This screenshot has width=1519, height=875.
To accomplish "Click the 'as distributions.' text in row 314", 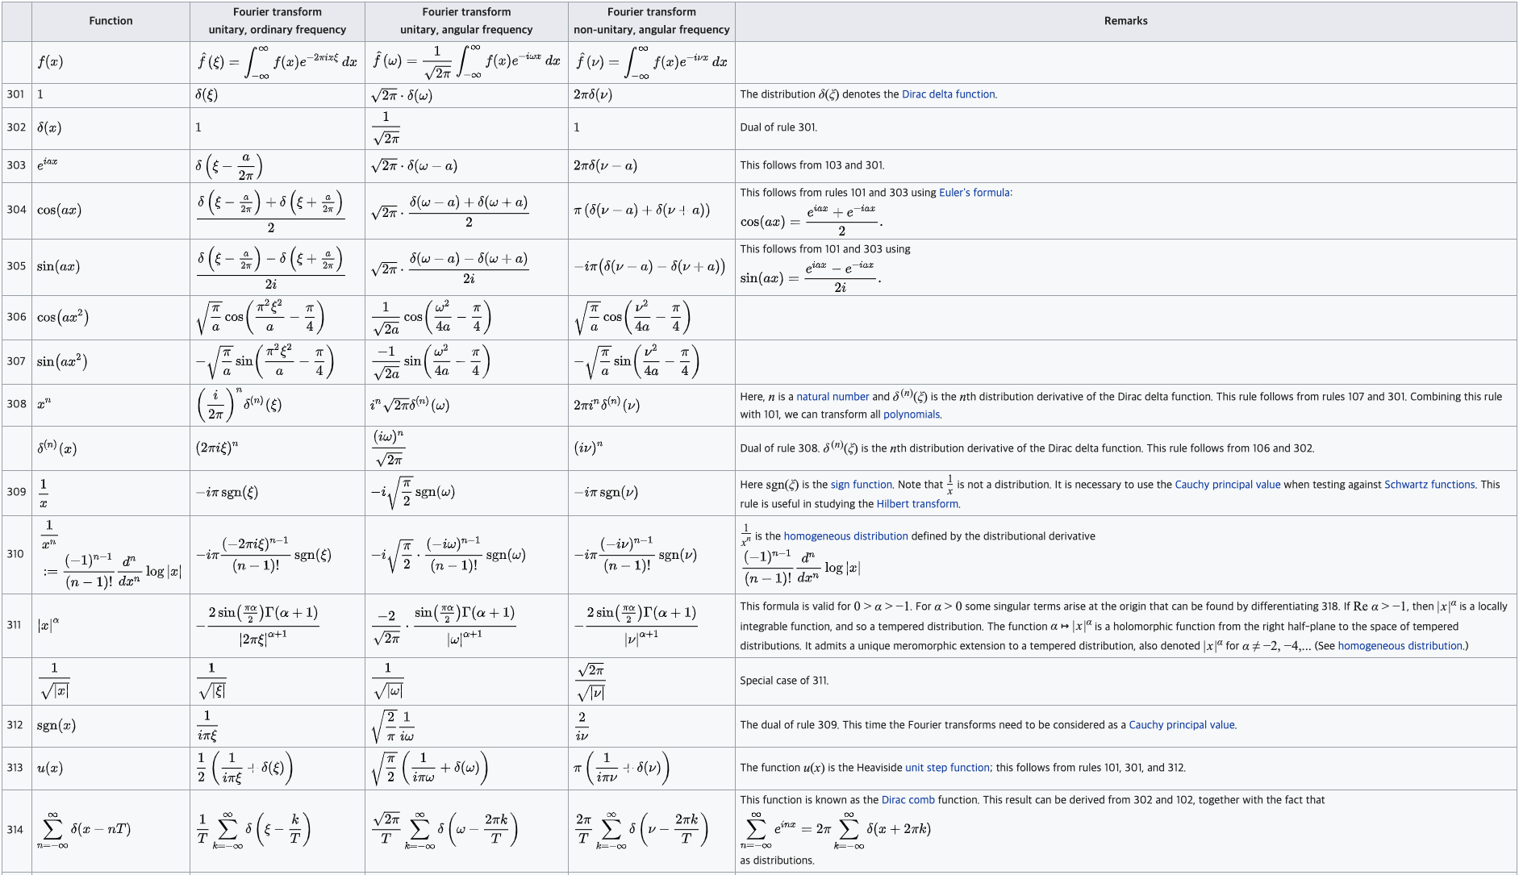I will [777, 860].
